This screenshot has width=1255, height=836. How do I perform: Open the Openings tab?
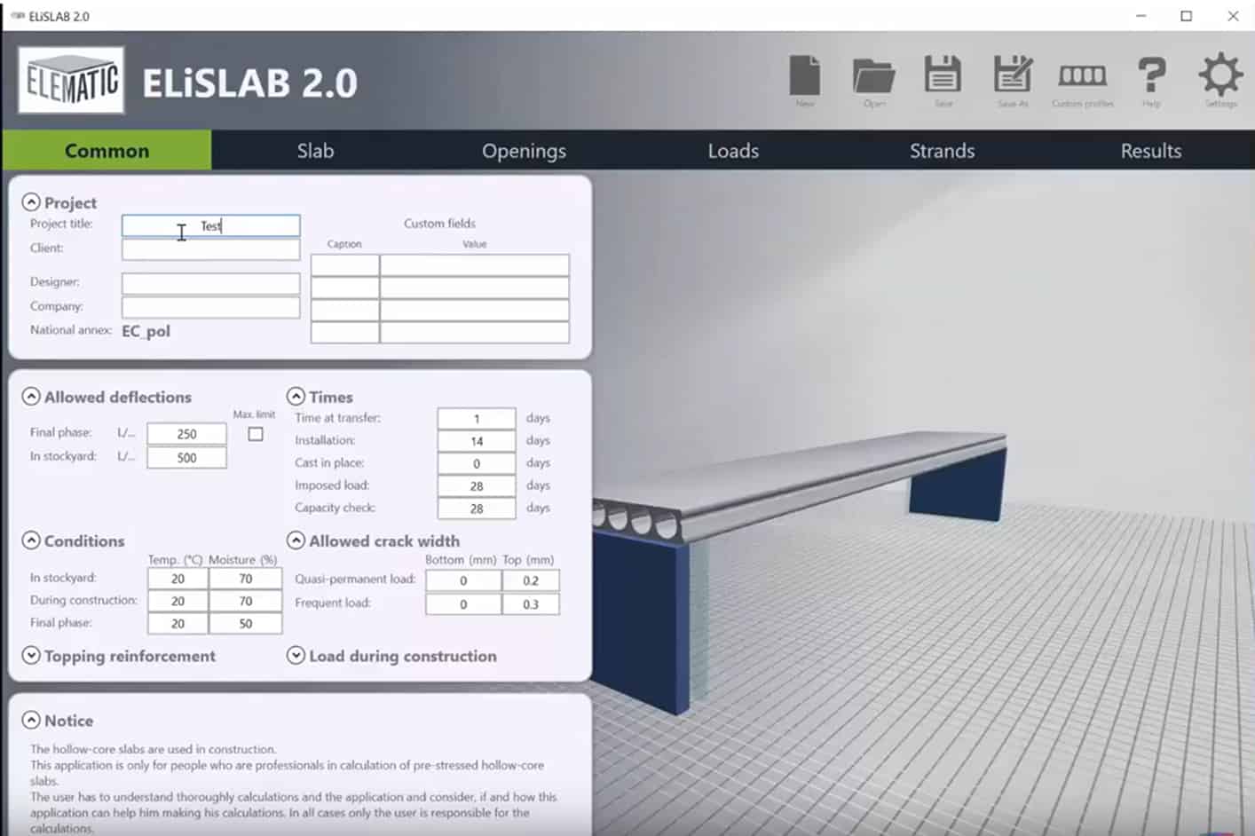point(524,150)
